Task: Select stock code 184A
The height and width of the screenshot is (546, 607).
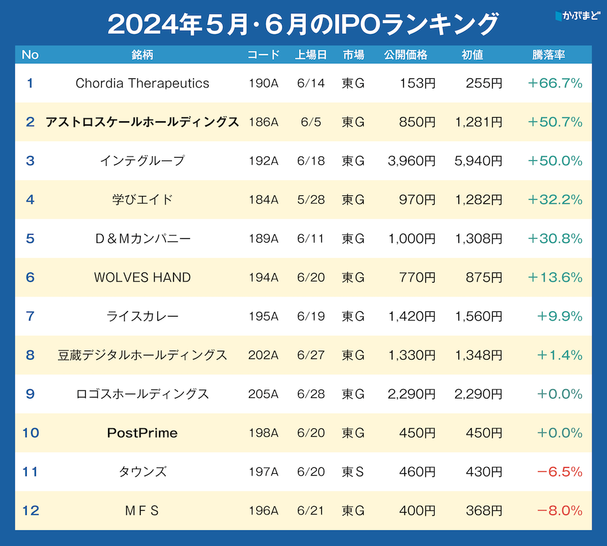Action: pos(263,200)
